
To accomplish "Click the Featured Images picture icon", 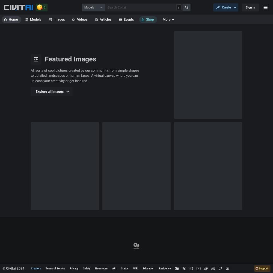I will point(36,59).
